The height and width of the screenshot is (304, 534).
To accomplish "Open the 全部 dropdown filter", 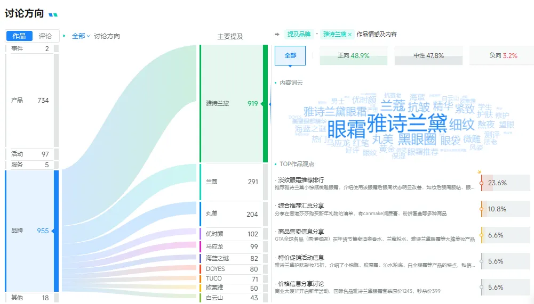I will (81, 36).
